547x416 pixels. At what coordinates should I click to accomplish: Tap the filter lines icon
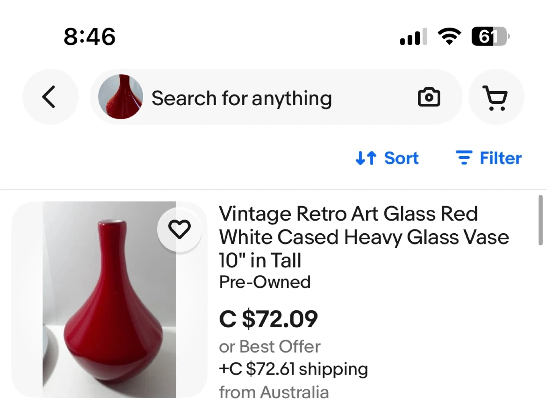[x=464, y=158]
